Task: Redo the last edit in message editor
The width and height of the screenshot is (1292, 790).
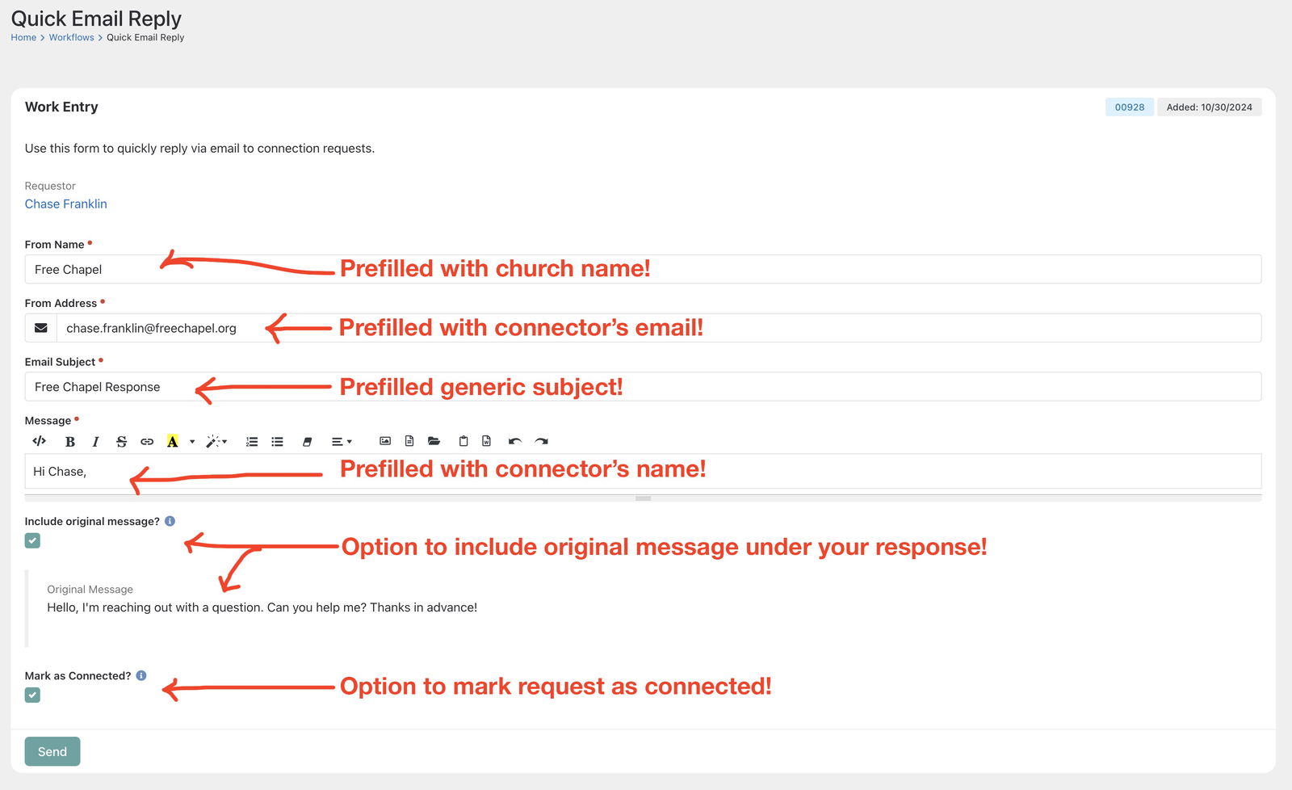Action: tap(541, 441)
